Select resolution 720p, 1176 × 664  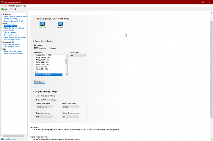coord(42,64)
